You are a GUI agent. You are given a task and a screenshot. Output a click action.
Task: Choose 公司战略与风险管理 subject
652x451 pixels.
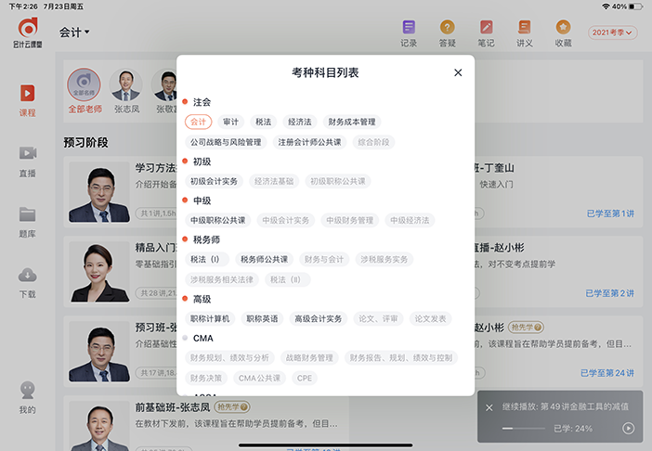pyautogui.click(x=226, y=142)
